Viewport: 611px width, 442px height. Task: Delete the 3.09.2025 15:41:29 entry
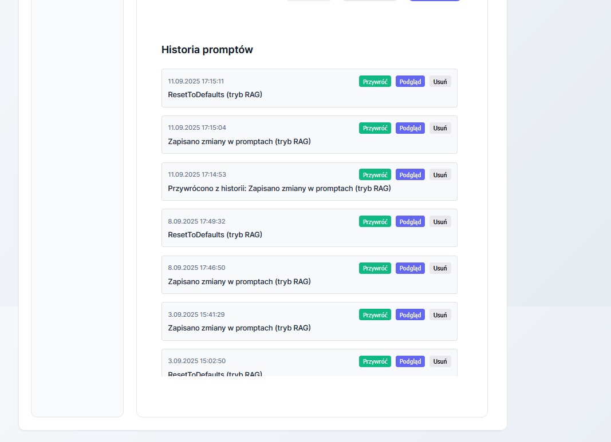440,314
